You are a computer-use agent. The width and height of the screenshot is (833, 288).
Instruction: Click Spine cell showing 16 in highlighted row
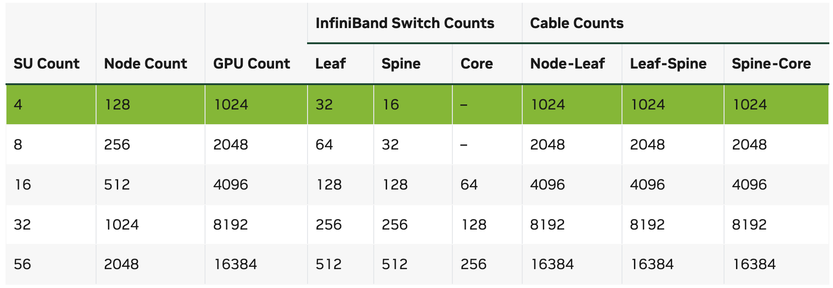coord(391,104)
